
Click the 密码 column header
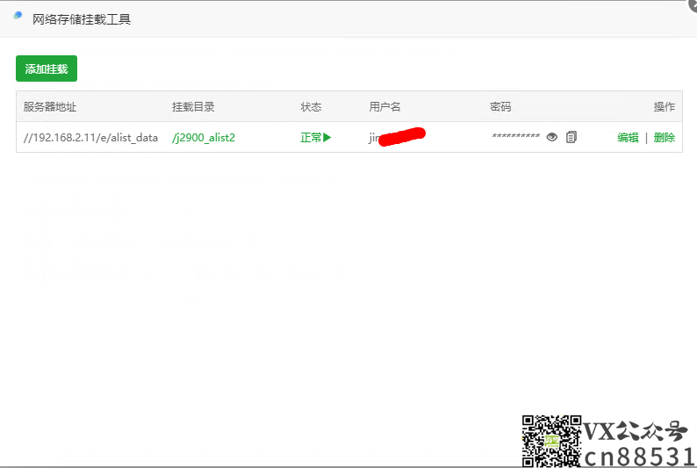500,106
